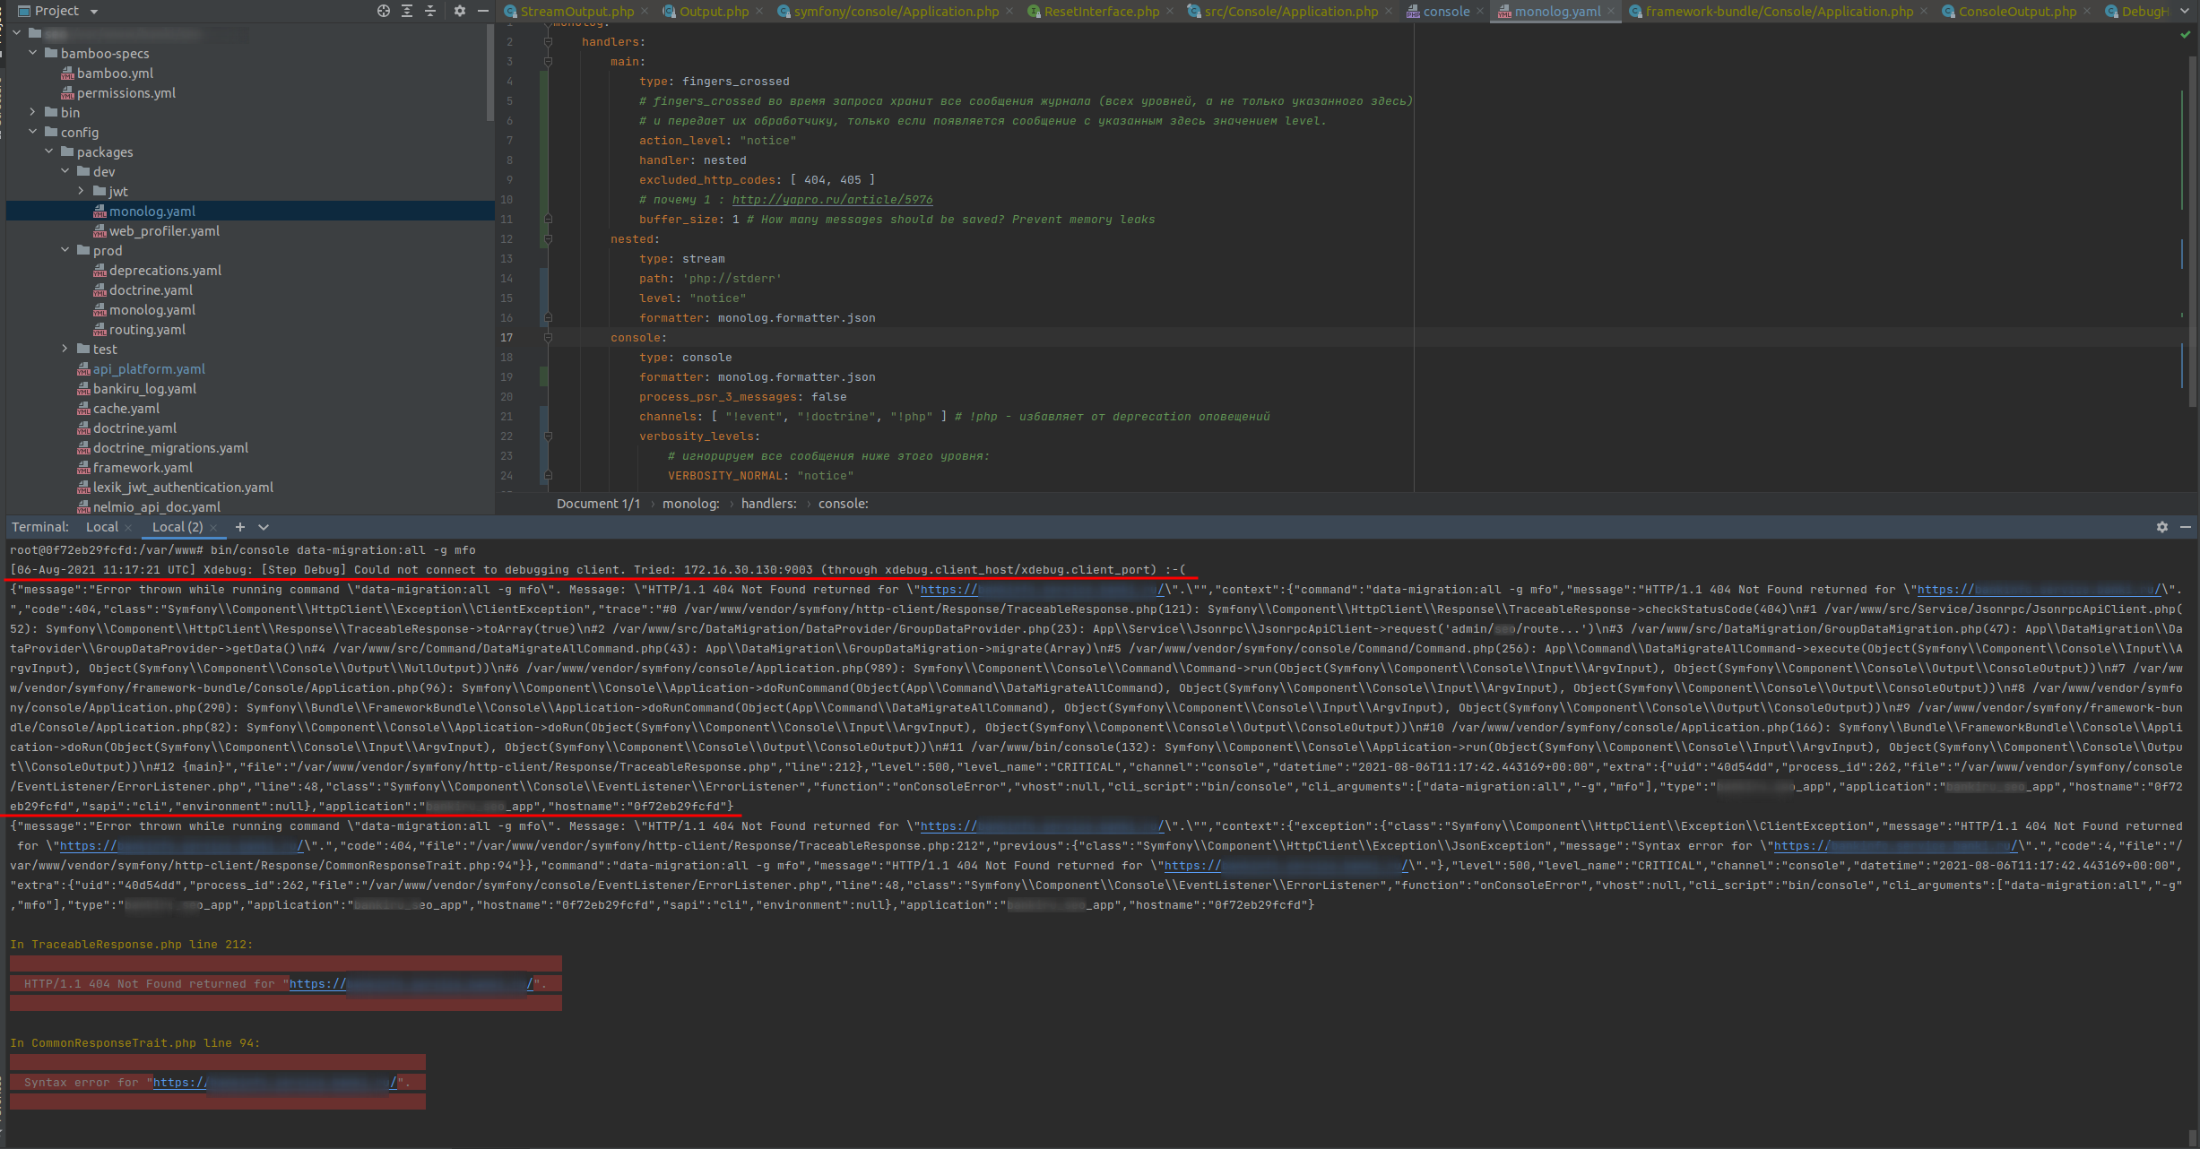Expand the jwt folder
Screen dimensions: 2200x1149
[x=81, y=191]
